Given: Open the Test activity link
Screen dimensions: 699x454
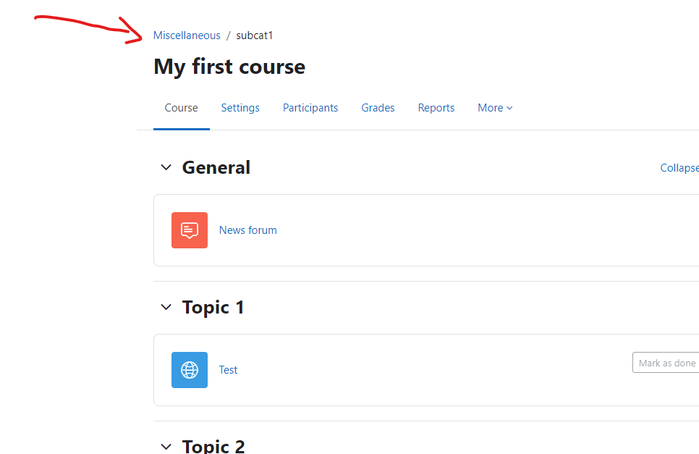Looking at the screenshot, I should pyautogui.click(x=228, y=370).
